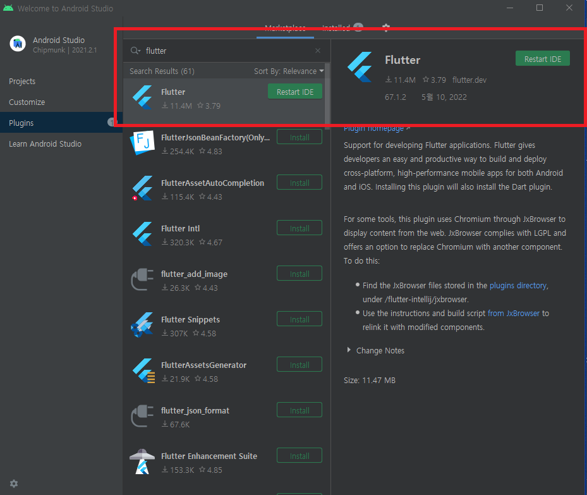This screenshot has height=495, width=587.
Task: Click the 67.1.2 version text
Action: [396, 97]
